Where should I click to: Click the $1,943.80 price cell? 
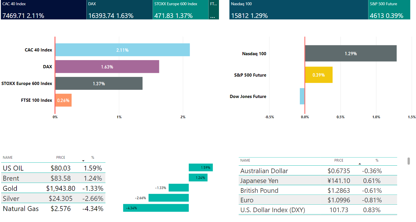point(61,188)
